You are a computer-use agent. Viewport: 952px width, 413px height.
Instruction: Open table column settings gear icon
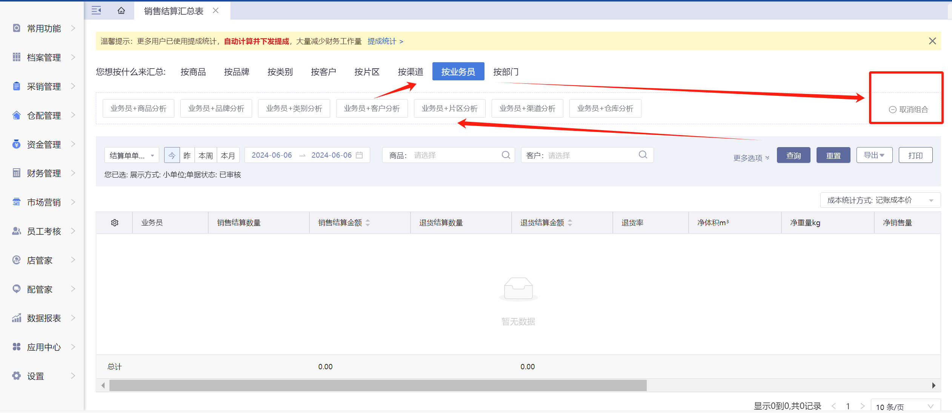tap(115, 223)
